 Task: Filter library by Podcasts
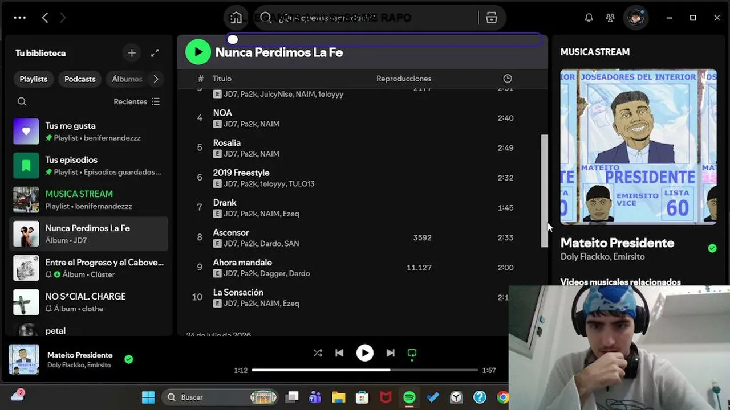coord(80,79)
